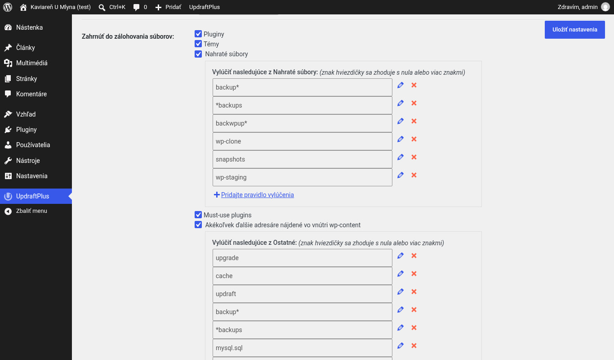
Task: Open Články in the sidebar
Action: [x=36, y=48]
